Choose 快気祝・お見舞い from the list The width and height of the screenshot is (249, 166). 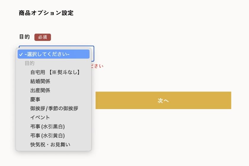pyautogui.click(x=50, y=145)
